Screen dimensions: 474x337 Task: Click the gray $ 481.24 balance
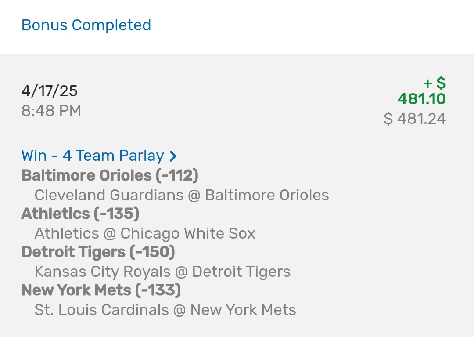point(415,119)
